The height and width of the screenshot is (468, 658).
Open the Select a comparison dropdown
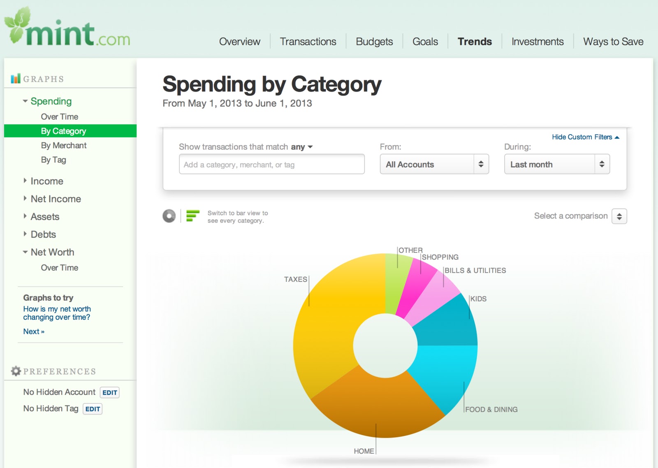[x=619, y=216]
